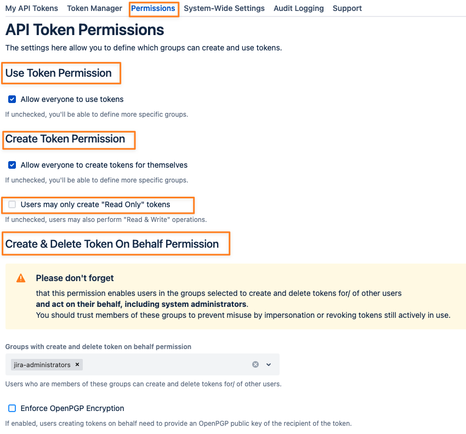
Task: Enable Users may only create Read Only tokens
Action: click(x=12, y=204)
